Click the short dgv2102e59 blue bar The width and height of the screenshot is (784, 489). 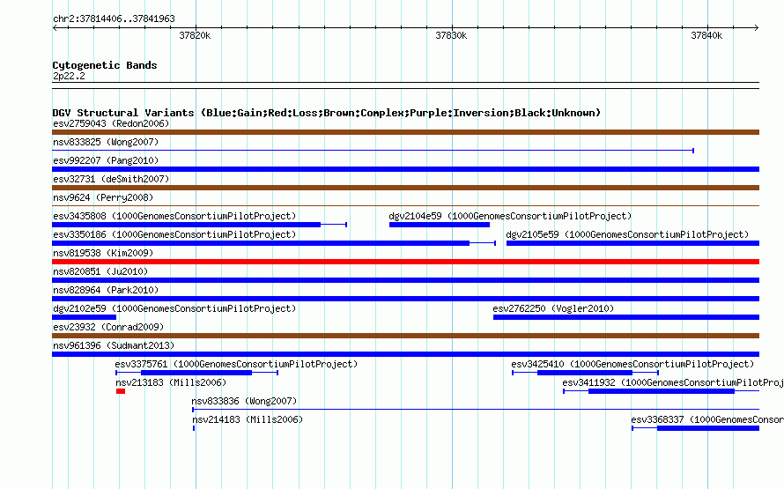click(84, 317)
